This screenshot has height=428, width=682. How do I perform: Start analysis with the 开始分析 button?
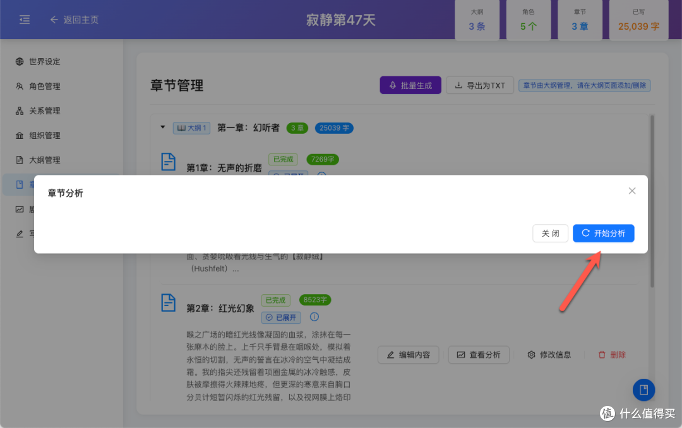pos(603,233)
